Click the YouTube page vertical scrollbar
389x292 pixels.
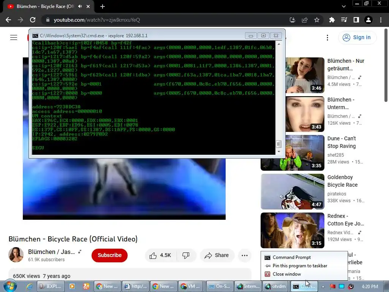click(386, 65)
